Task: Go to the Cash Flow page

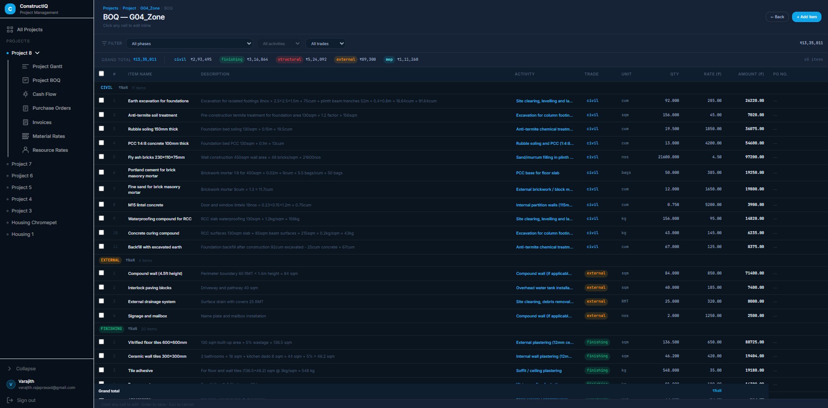Action: point(44,94)
